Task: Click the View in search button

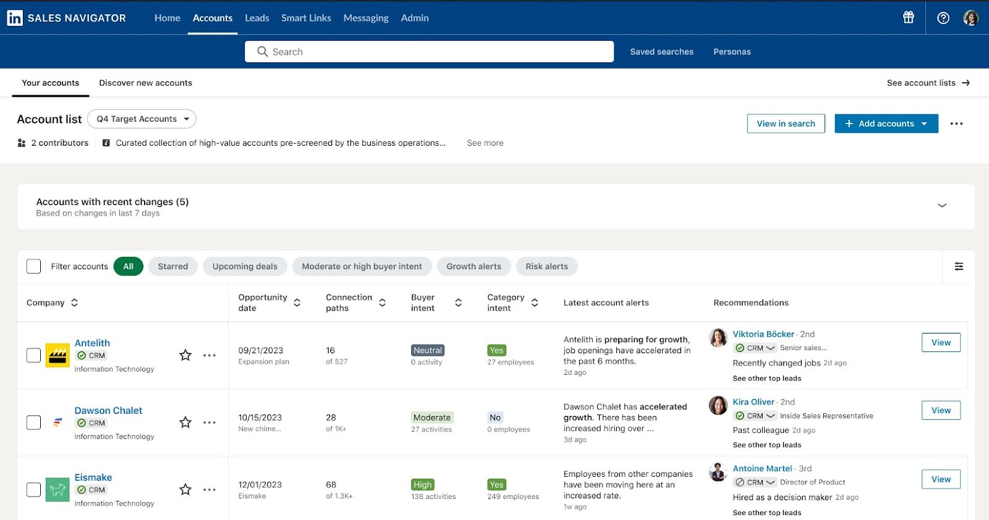Action: coord(786,124)
